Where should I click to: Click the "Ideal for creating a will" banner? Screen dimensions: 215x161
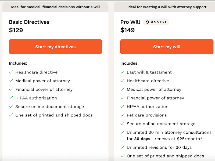coord(167,7)
